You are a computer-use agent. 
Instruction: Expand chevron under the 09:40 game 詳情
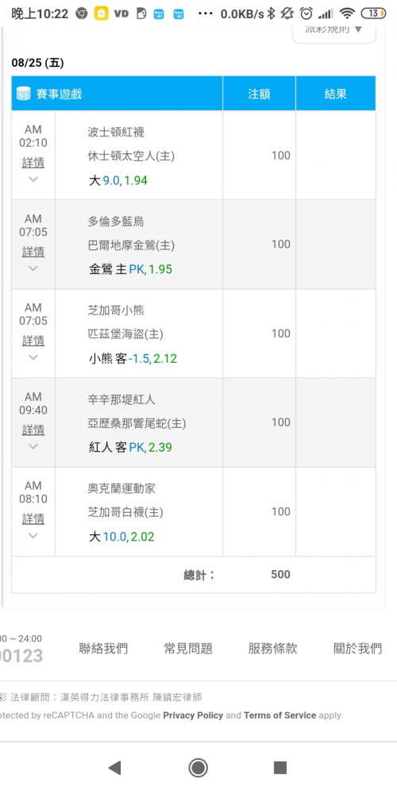coord(33,446)
